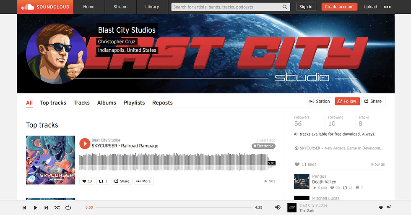Screen dimensions: 411x215
Task: Follow Blast City Studios
Action: tap(347, 101)
